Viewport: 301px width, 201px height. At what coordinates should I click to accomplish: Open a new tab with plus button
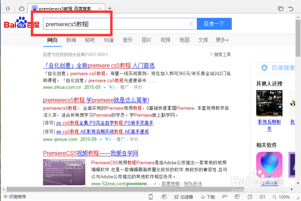point(110,8)
